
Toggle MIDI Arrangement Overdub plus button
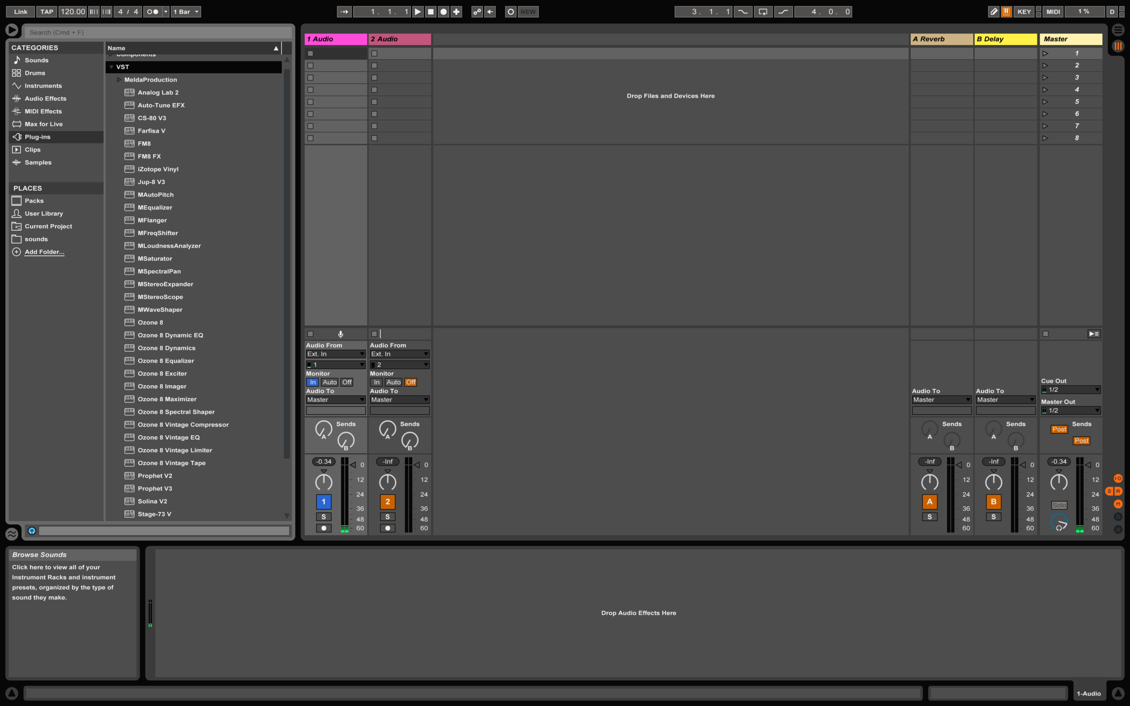(457, 12)
